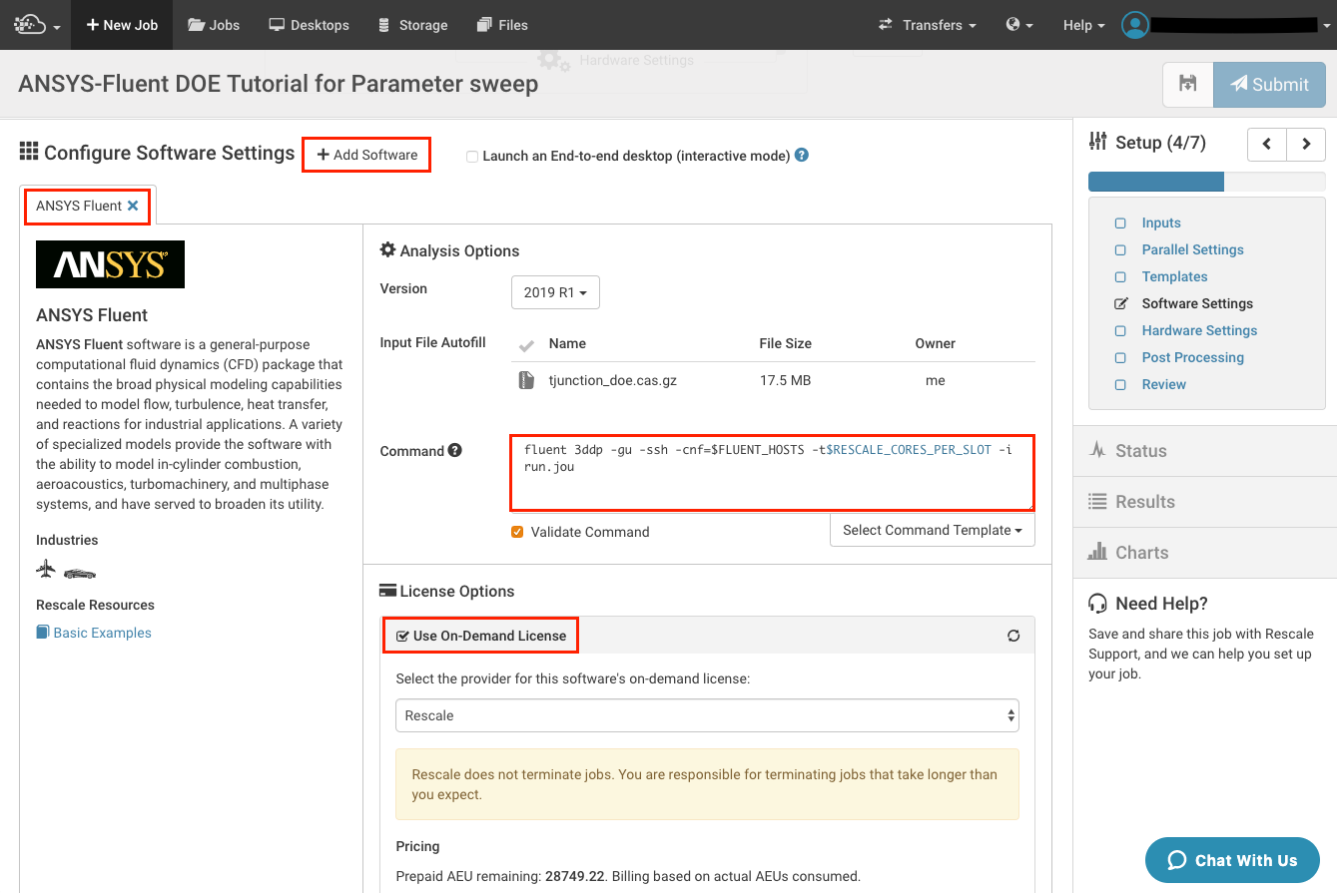Click the Command help question mark icon
The height and width of the screenshot is (893, 1337).
tap(455, 450)
